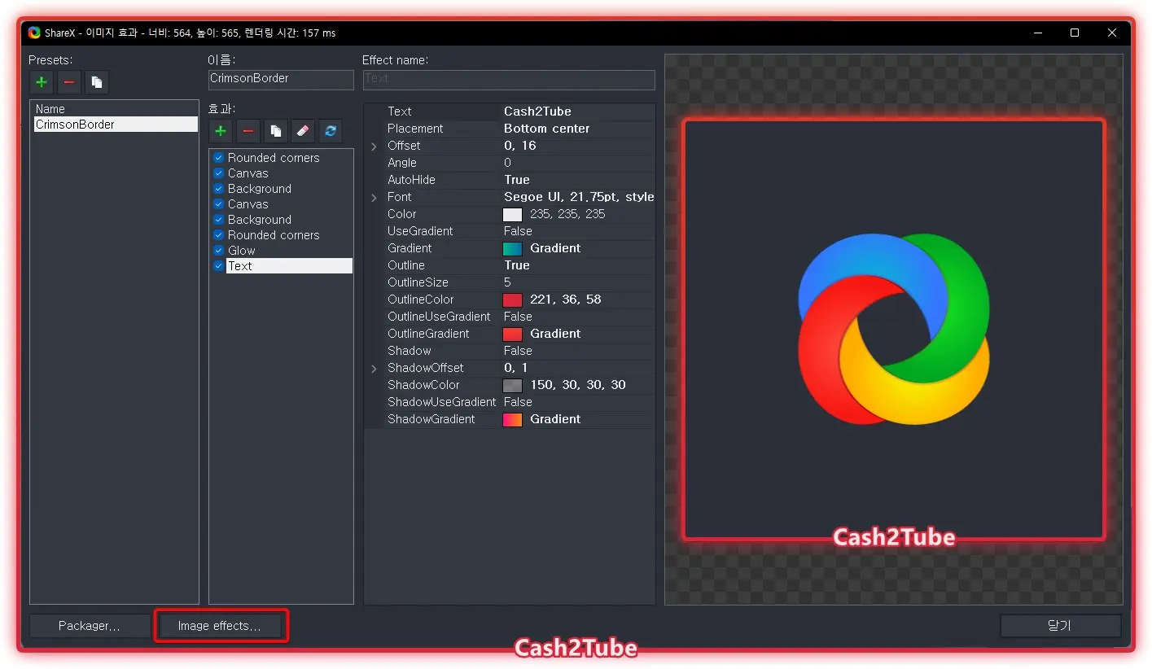This screenshot has height=669, width=1152.
Task: Uncheck the first Rounded corners effect
Action: (218, 158)
